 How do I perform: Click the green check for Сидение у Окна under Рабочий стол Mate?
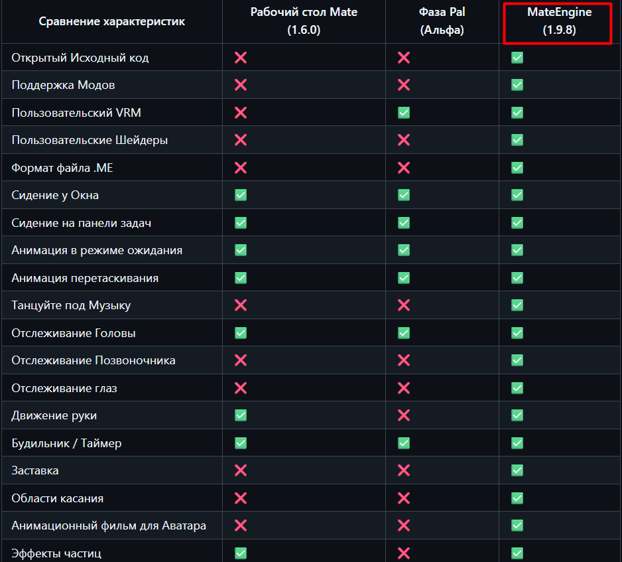pyautogui.click(x=241, y=195)
